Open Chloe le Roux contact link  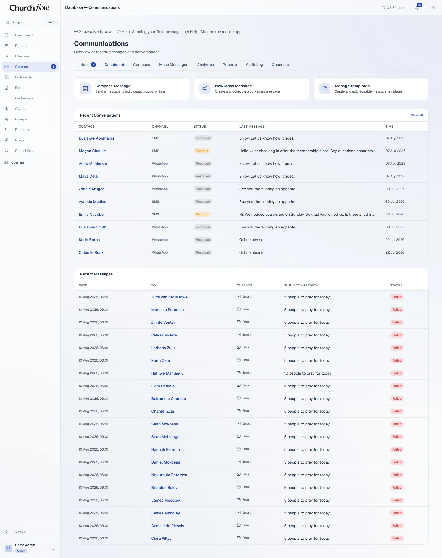tap(91, 252)
